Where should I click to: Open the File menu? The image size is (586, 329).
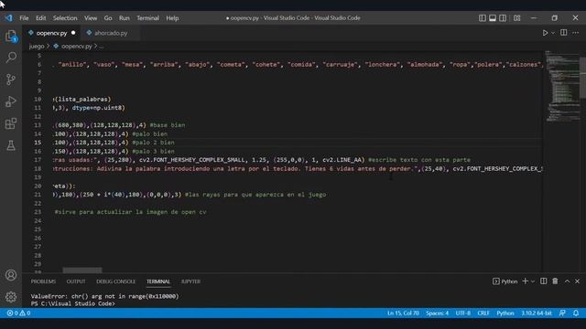pyautogui.click(x=24, y=18)
